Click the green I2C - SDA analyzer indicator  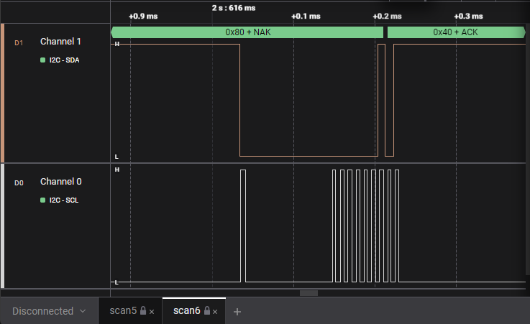point(43,60)
